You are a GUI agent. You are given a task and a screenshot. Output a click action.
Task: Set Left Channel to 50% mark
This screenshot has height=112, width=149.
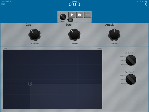click(x=122, y=61)
